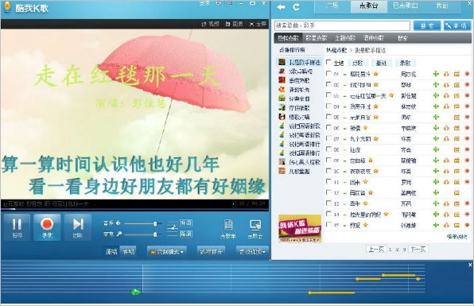This screenshot has height=306, width=474.
Task: Open the 录制模式 dropdown
Action: tap(167, 252)
